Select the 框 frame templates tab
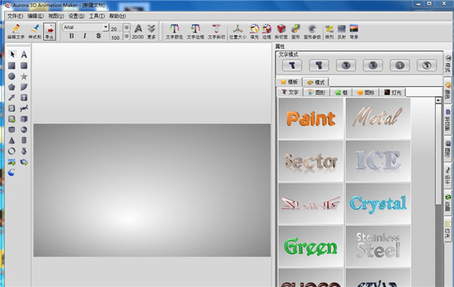Screen dimensions: 454x287 click(x=341, y=92)
